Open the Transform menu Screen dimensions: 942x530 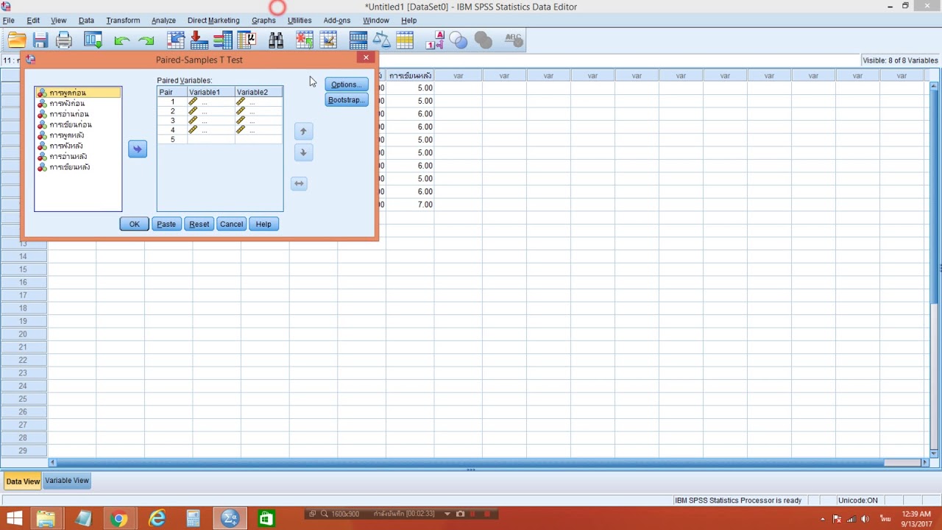(123, 21)
